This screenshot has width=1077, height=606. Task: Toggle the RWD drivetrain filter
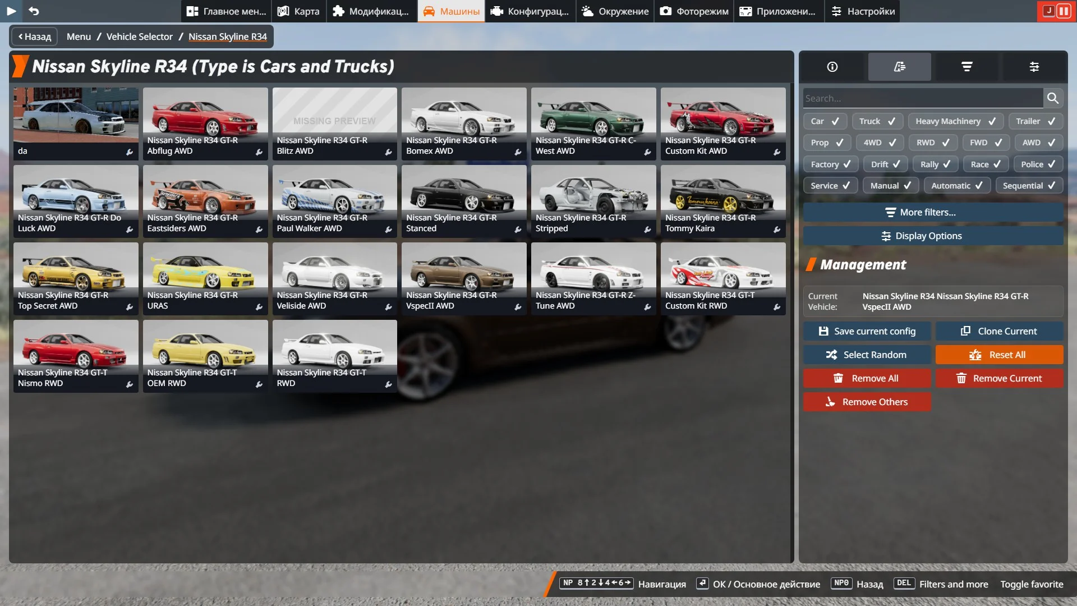coord(933,143)
